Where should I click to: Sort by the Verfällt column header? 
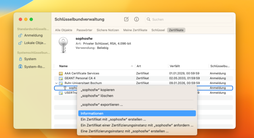click(x=175, y=66)
